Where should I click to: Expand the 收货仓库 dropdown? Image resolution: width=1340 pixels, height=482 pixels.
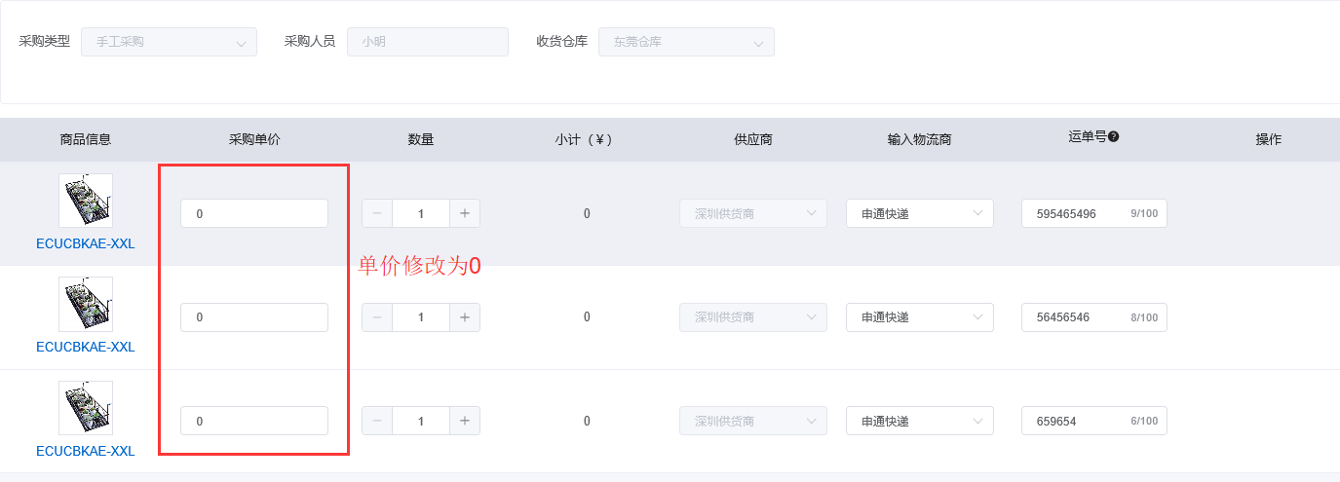click(x=686, y=42)
